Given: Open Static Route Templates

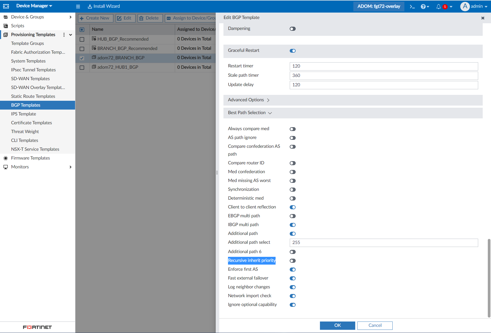Looking at the screenshot, I should (x=33, y=96).
